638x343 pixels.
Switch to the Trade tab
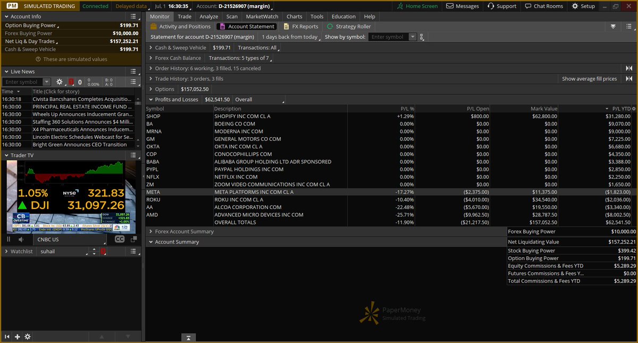184,16
